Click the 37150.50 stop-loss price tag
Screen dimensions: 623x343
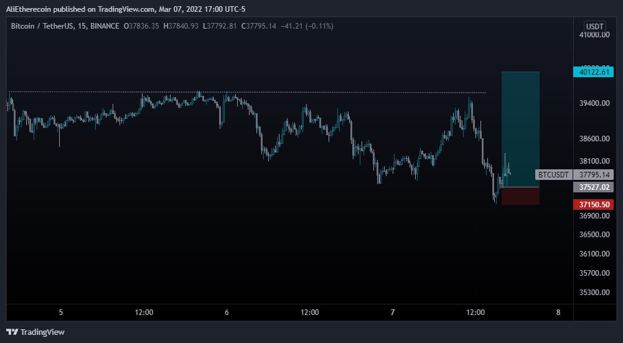[594, 205]
